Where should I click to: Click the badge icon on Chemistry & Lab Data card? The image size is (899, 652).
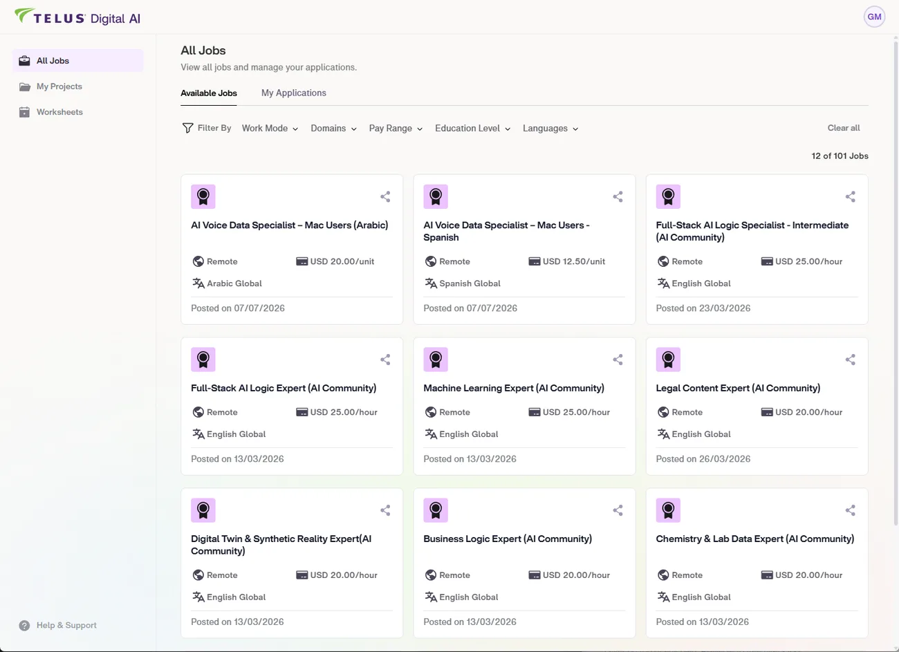(668, 510)
